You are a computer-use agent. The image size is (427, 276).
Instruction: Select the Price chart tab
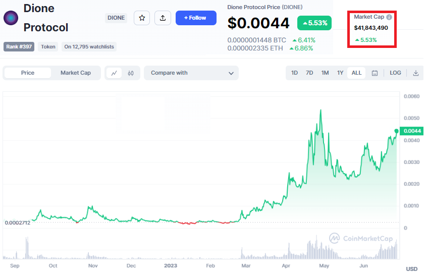(28, 73)
